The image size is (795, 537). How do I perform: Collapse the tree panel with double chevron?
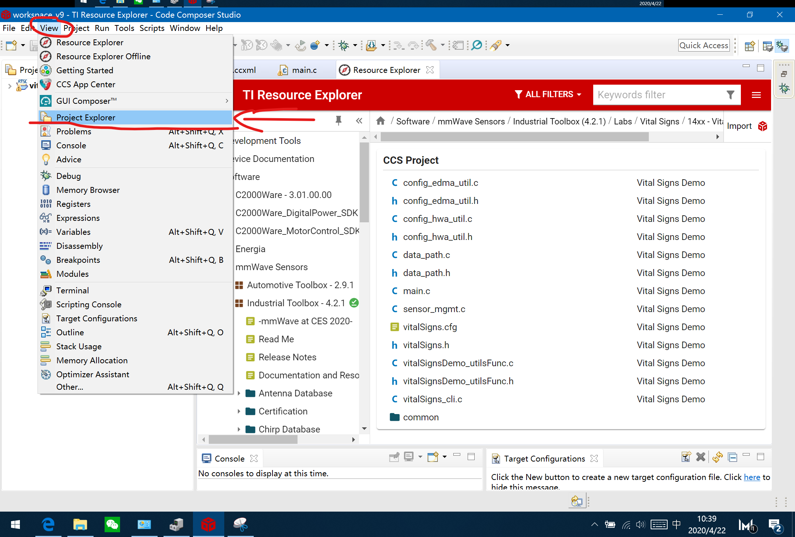359,121
